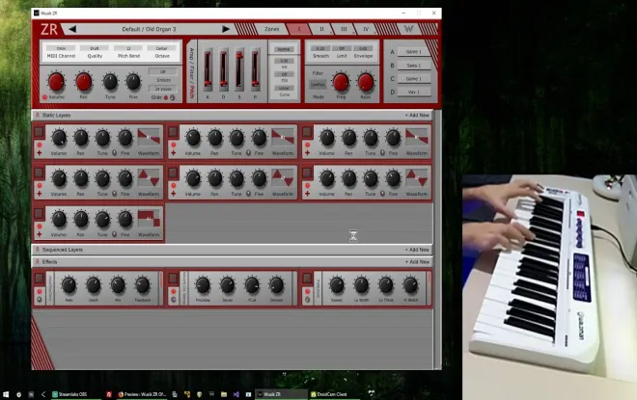Open File Explorer folder icon in taskbar

click(x=224, y=394)
